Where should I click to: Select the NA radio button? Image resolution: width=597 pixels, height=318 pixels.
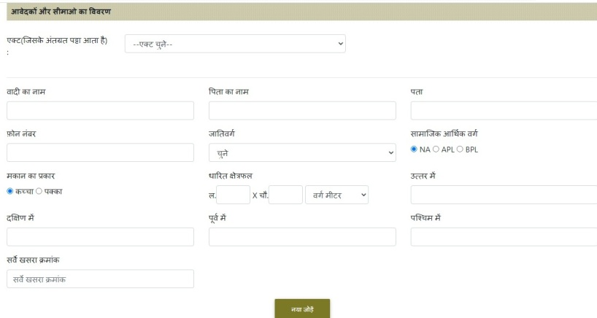tap(414, 149)
